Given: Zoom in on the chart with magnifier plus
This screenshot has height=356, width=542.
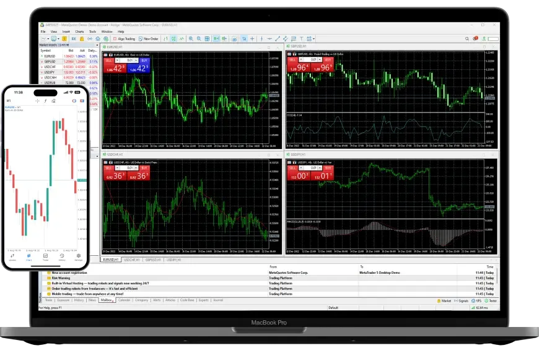Looking at the screenshot, I should [191, 39].
